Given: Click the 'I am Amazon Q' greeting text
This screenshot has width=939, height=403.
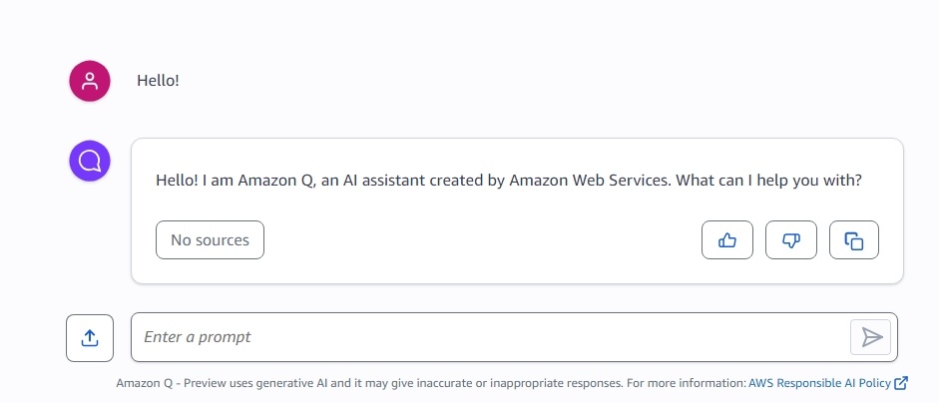Looking at the screenshot, I should point(258,181).
